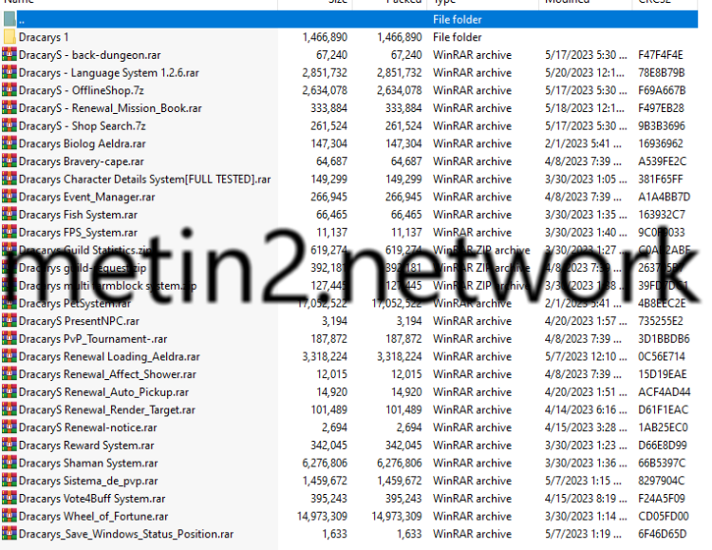This screenshot has height=550, width=712.
Task: Click archive icon of Dracarys Renewal_Affect_Shower.rar
Action: 9,374
